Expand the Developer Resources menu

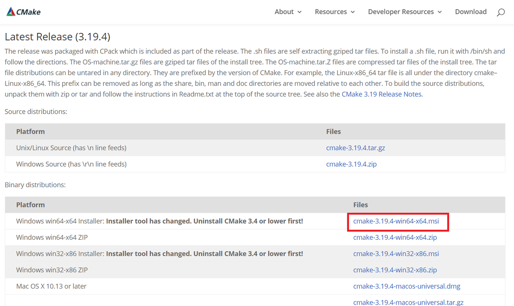point(405,12)
